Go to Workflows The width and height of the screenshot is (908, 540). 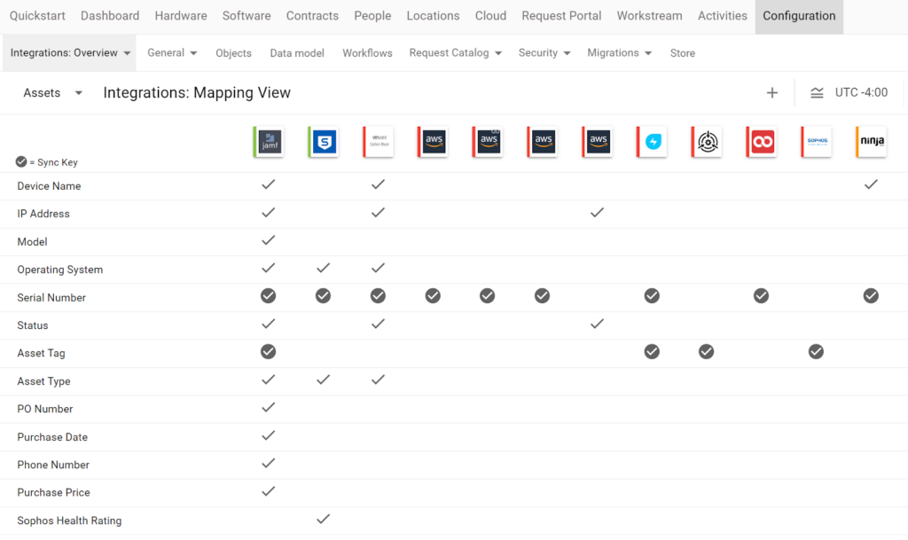pos(367,53)
